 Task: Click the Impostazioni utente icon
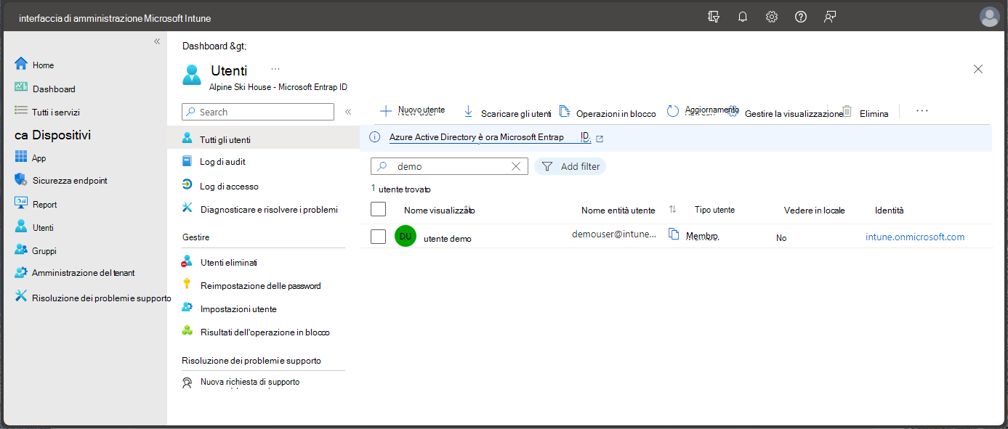pyautogui.click(x=188, y=308)
